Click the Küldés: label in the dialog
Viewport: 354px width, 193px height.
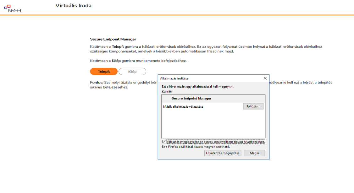point(167,92)
